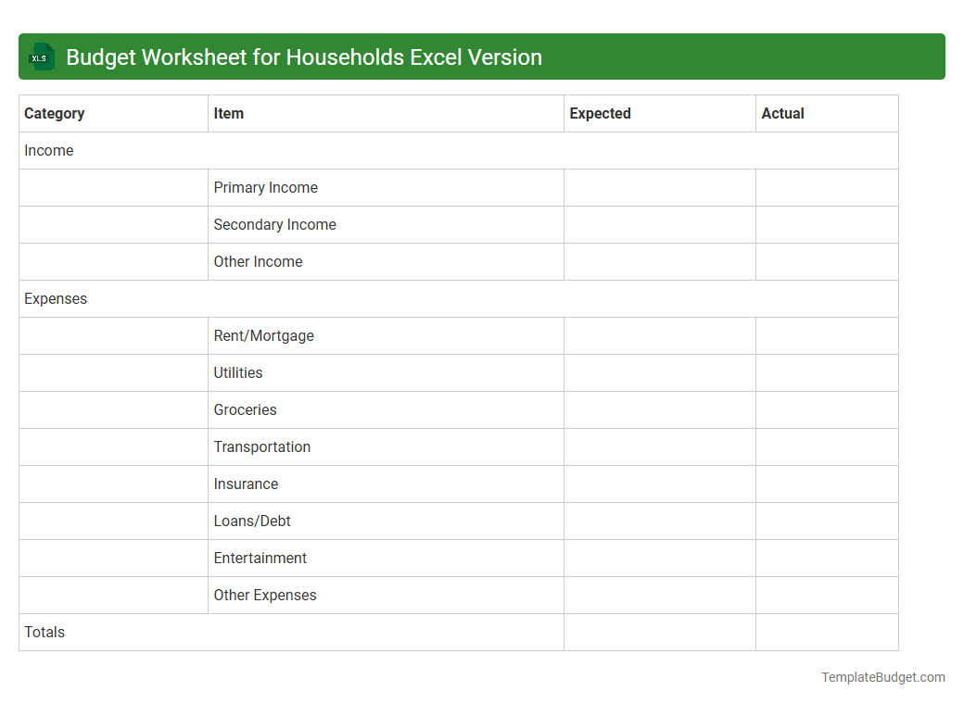Screen dimensions: 964x704
Task: Select the Item column header
Action: pyautogui.click(x=227, y=113)
